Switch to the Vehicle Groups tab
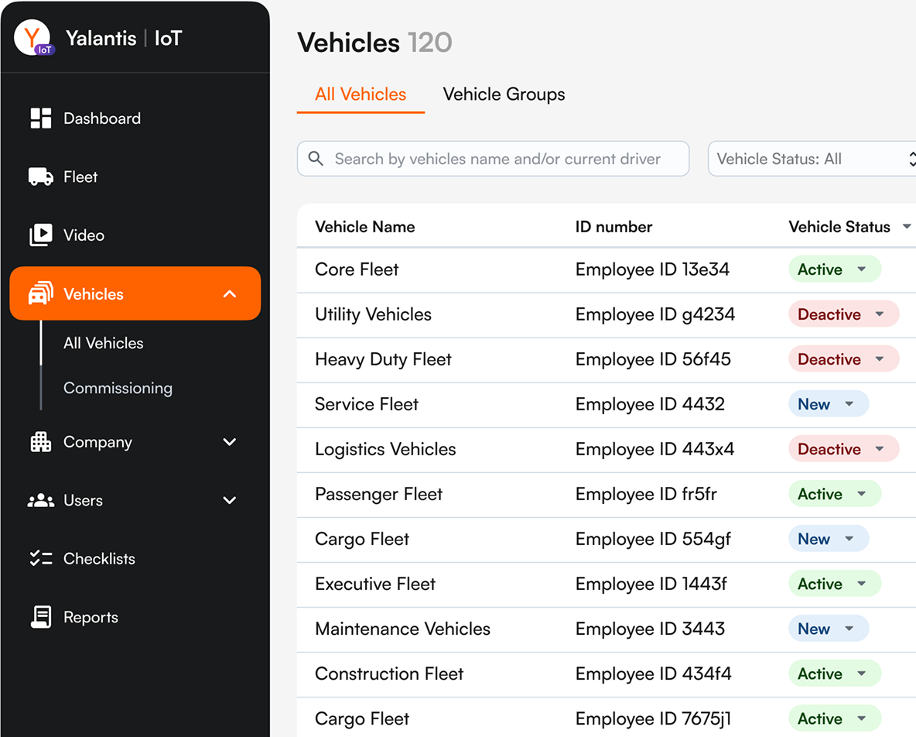The height and width of the screenshot is (737, 916). 504,94
